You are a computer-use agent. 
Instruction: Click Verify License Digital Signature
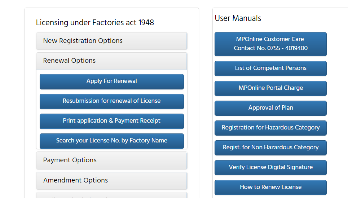270,167
